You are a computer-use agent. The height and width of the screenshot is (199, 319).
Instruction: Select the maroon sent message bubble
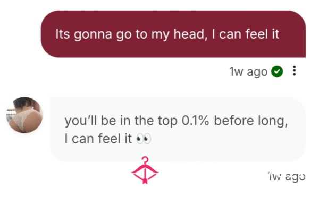173,34
